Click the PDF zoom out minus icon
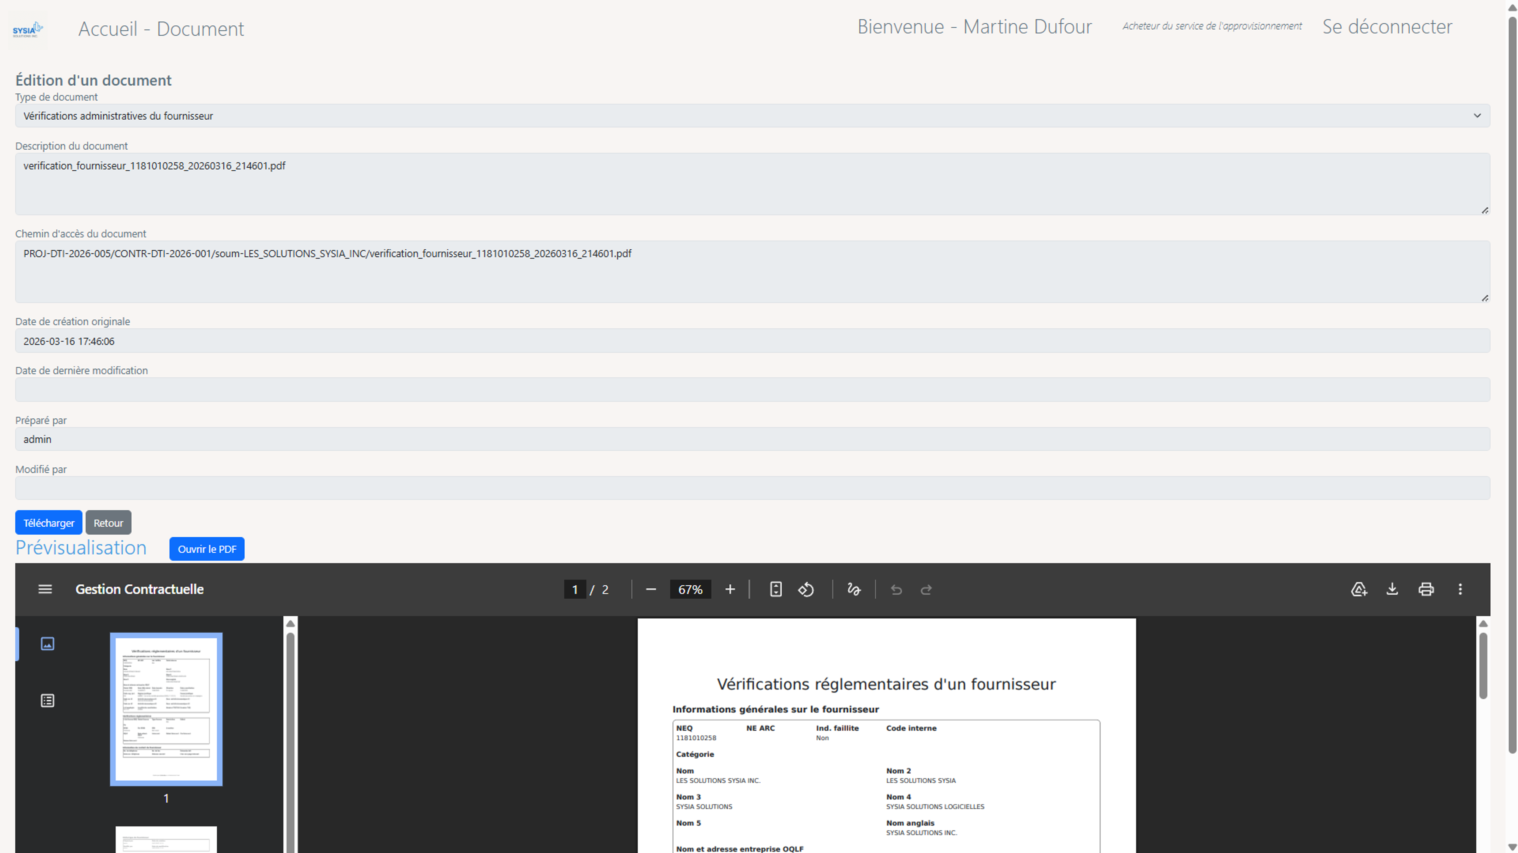 coord(651,589)
